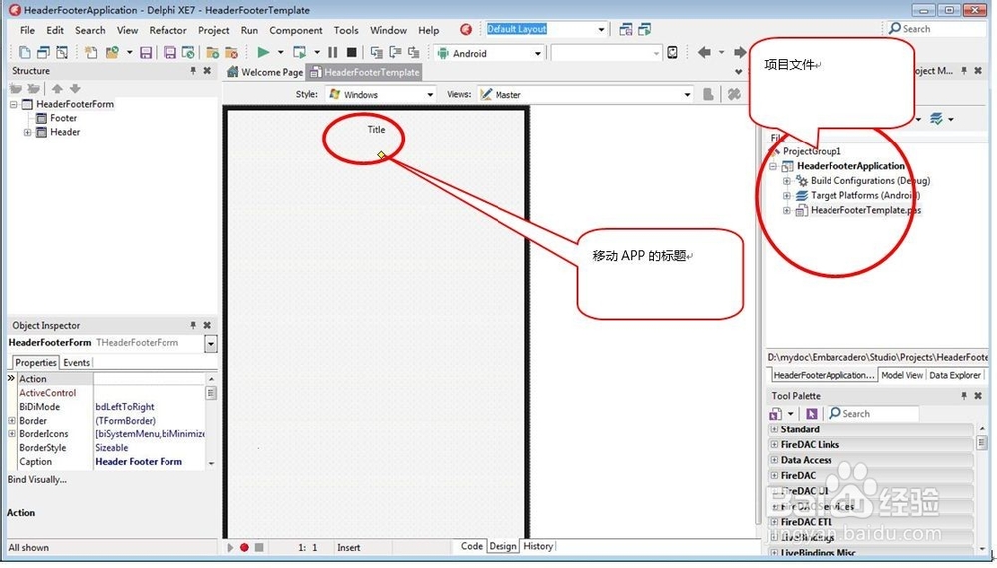Close the Structure panel
Image resolution: width=997 pixels, height=568 pixels.
tap(207, 71)
